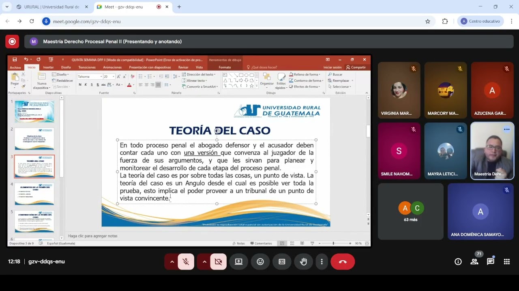Open the 63 más participants tile
The height and width of the screenshot is (291, 519).
click(x=411, y=211)
